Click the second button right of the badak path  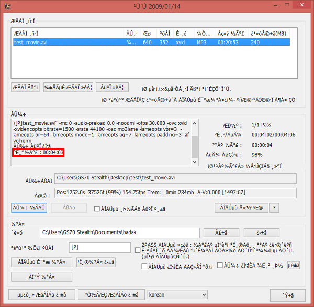tap(262, 232)
